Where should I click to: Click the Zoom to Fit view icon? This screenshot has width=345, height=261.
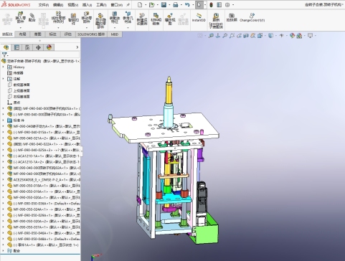pos(211,36)
